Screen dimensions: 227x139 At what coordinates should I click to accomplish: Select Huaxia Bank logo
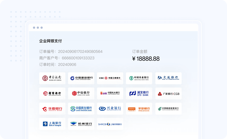[x=52, y=109]
